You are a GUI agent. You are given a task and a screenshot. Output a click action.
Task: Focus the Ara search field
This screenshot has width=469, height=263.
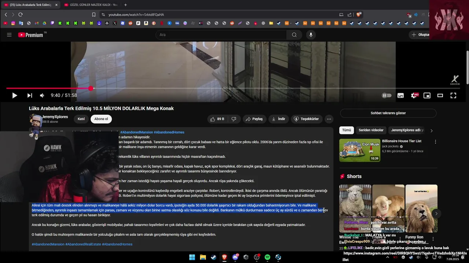[221, 35]
